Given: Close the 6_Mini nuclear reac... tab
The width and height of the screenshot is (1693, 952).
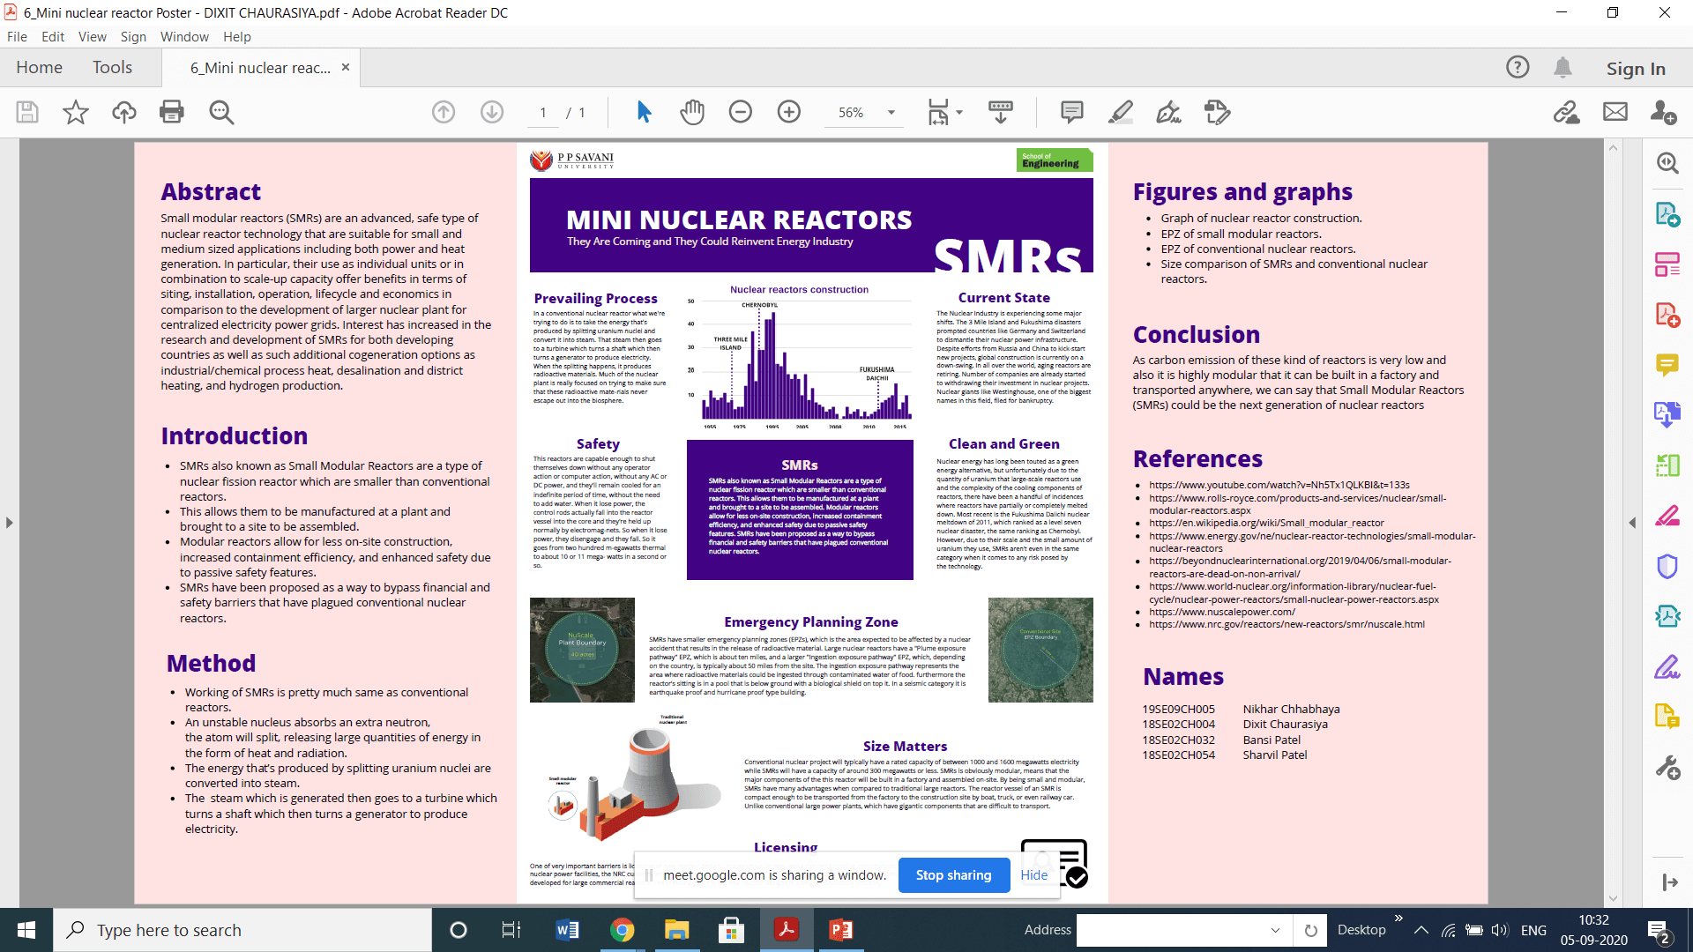Looking at the screenshot, I should 346,67.
